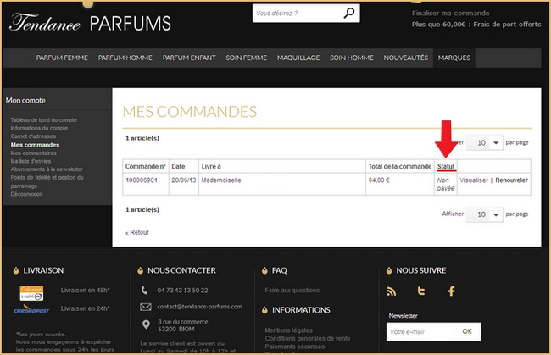
Task: Click the Total de la commande header
Action: pos(400,166)
